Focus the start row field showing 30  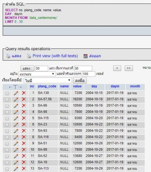[x=83, y=68]
